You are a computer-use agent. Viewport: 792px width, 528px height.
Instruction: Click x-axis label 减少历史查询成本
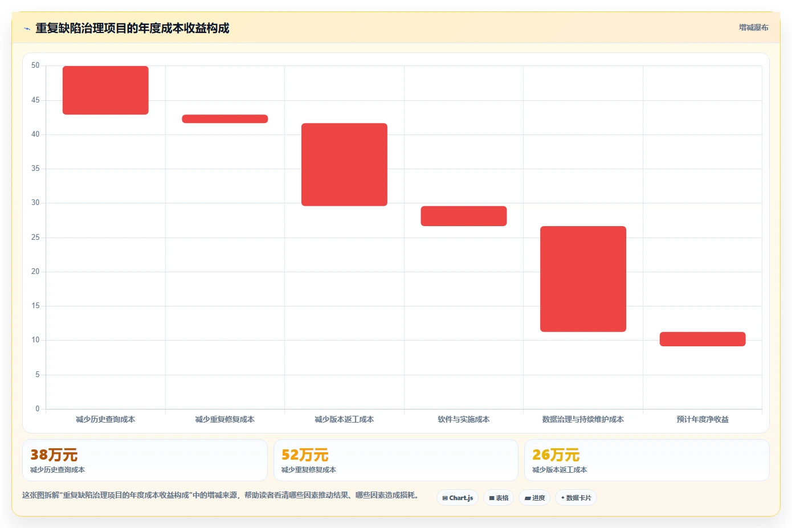click(105, 419)
